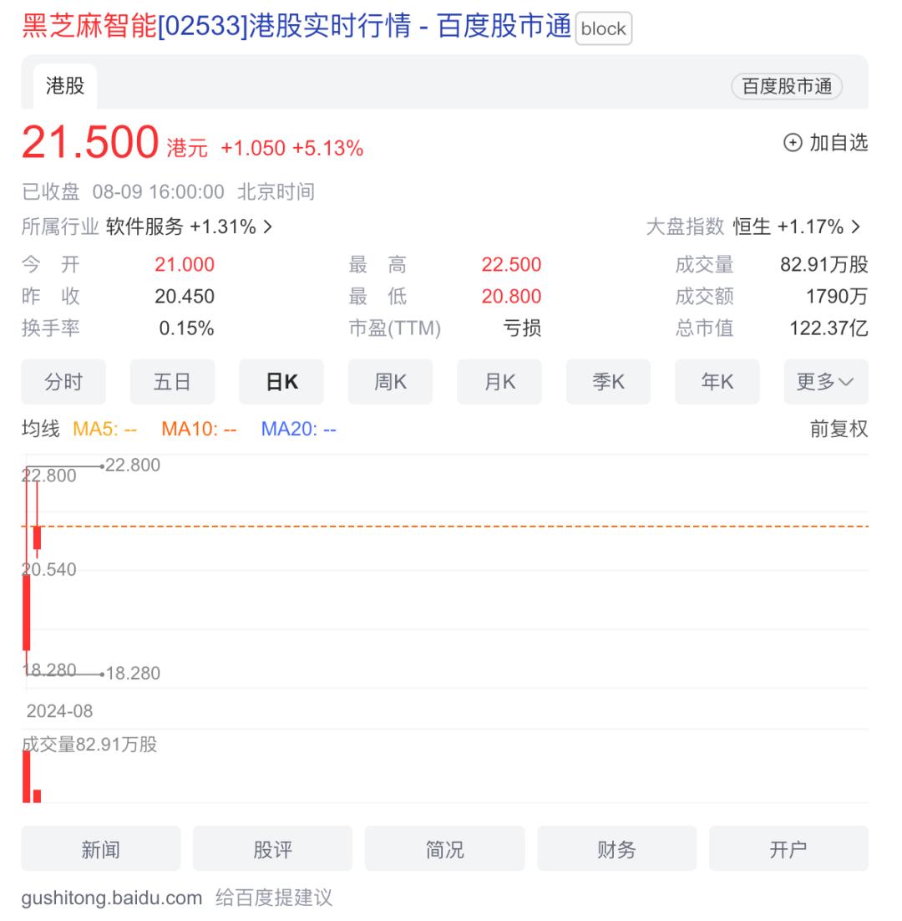This screenshot has height=921, width=902.
Task: Open the 简况 section
Action: coord(445,849)
